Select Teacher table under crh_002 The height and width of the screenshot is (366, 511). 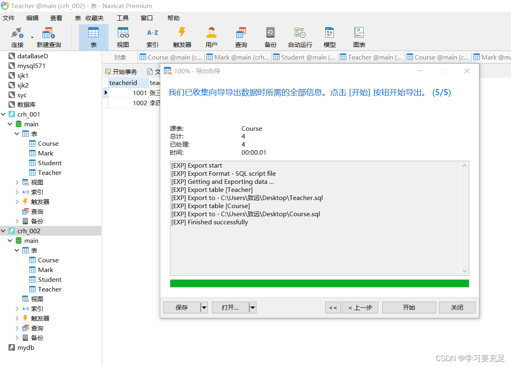[50, 289]
